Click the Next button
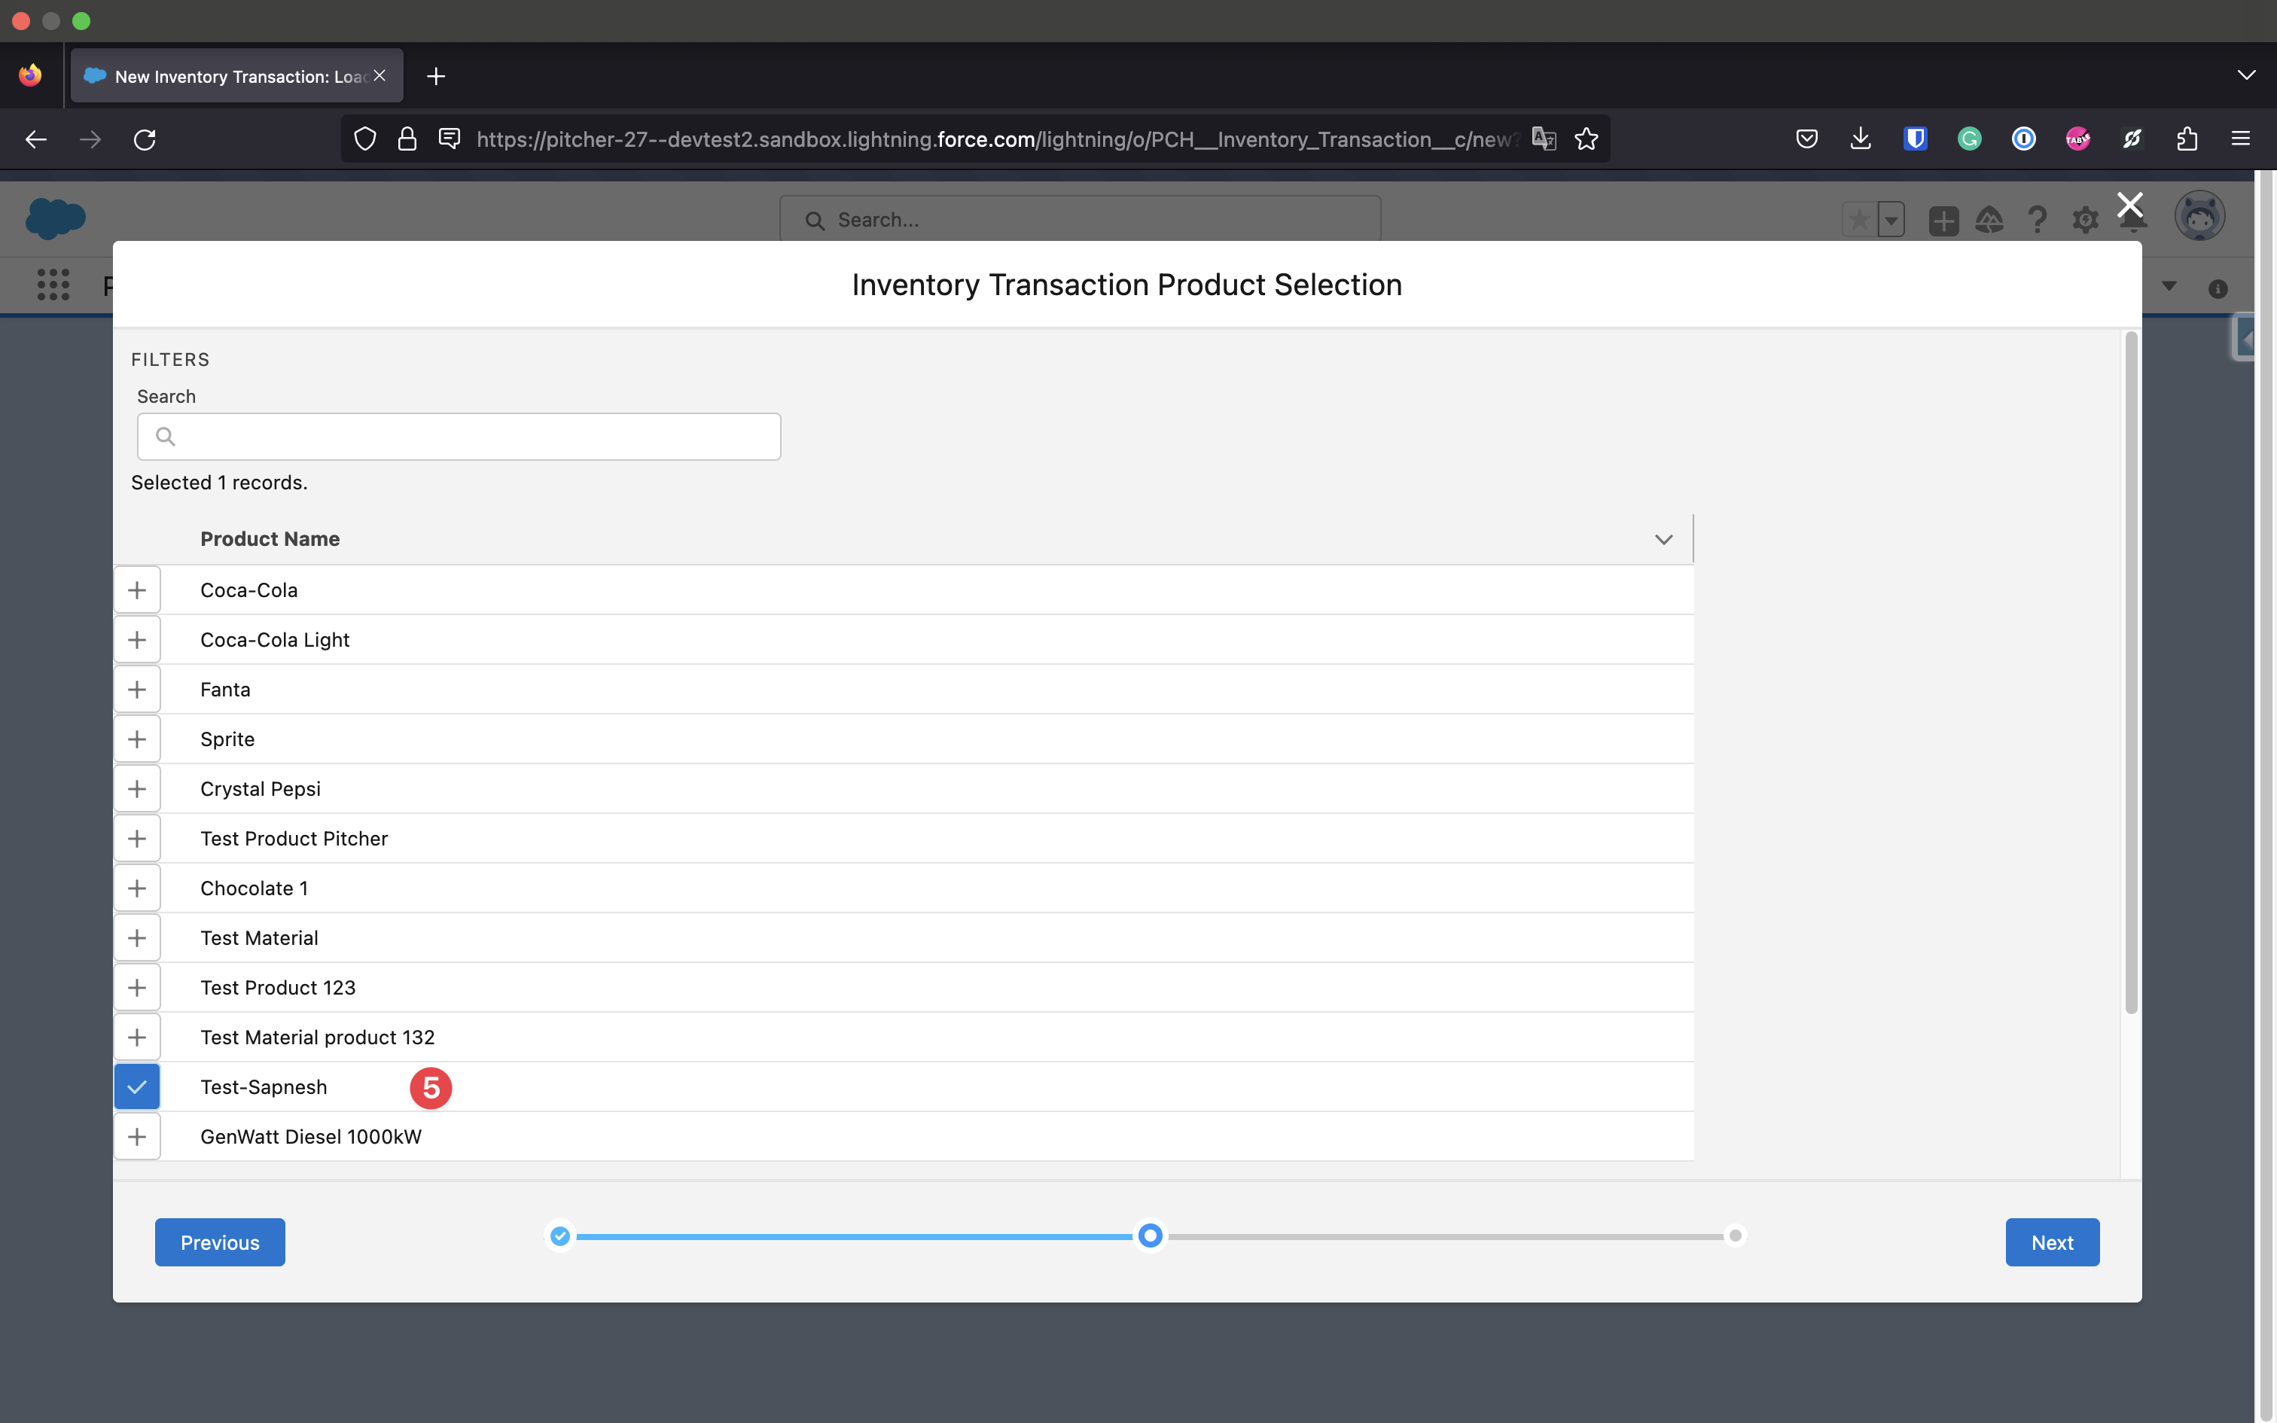Image resolution: width=2277 pixels, height=1423 pixels. [2051, 1242]
